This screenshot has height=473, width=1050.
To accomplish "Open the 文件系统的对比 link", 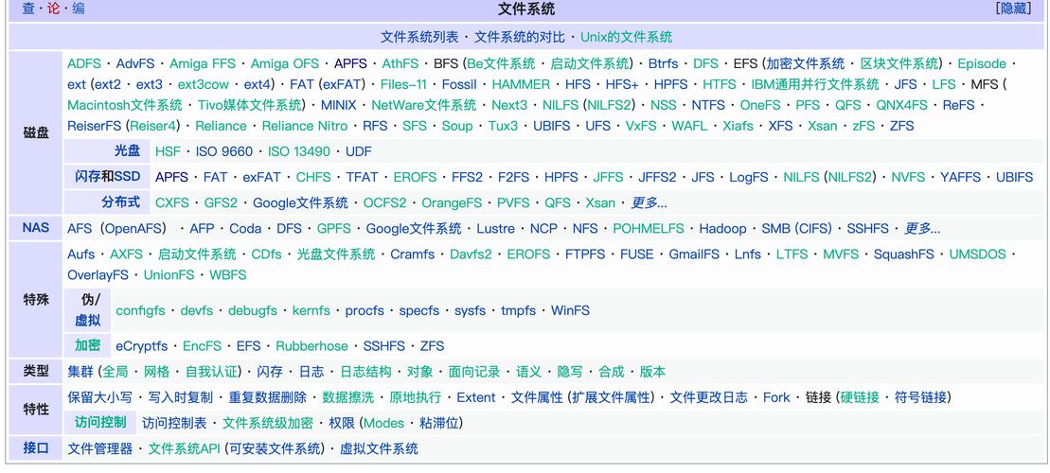I will click(520, 37).
